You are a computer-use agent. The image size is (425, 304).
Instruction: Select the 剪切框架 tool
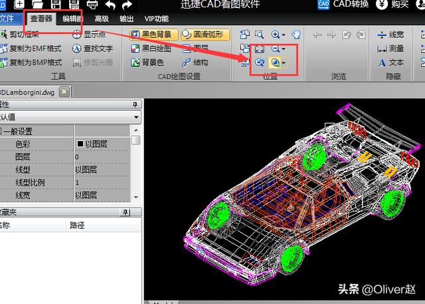point(20,35)
